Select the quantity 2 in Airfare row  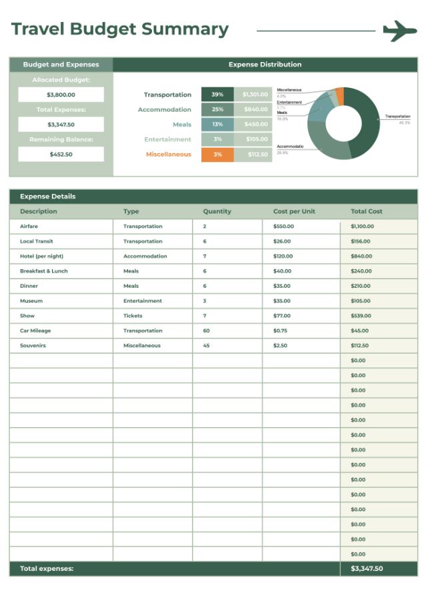click(x=227, y=227)
